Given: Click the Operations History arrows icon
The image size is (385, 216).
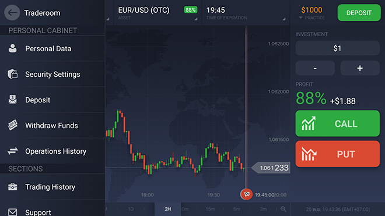Looking at the screenshot, I should click(x=12, y=151).
